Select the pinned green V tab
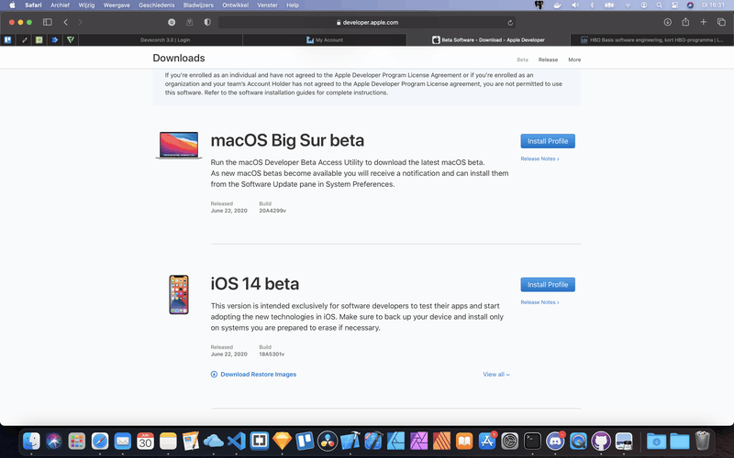The image size is (734, 458). pos(71,39)
